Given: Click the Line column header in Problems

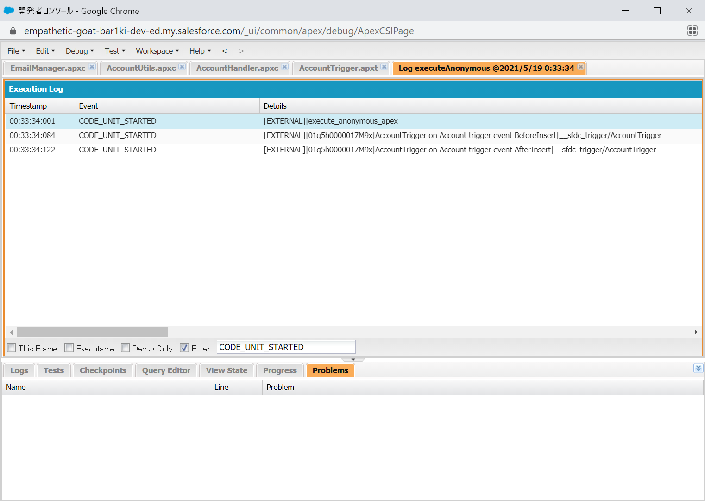Looking at the screenshot, I should 236,387.
